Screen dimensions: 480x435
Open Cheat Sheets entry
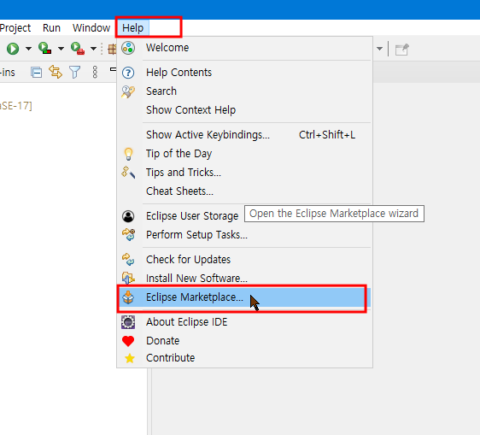(x=244, y=191)
